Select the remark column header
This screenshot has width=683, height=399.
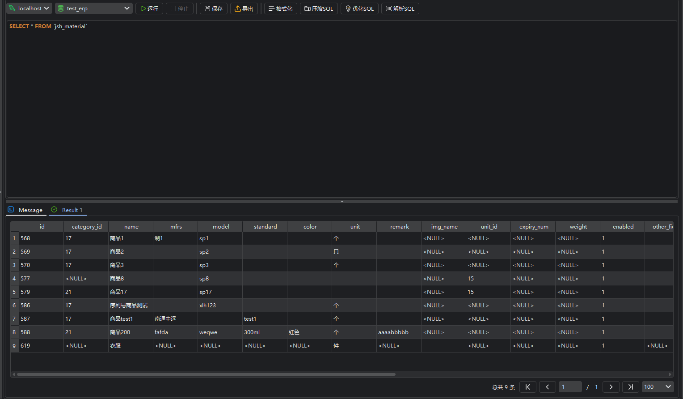pos(399,226)
